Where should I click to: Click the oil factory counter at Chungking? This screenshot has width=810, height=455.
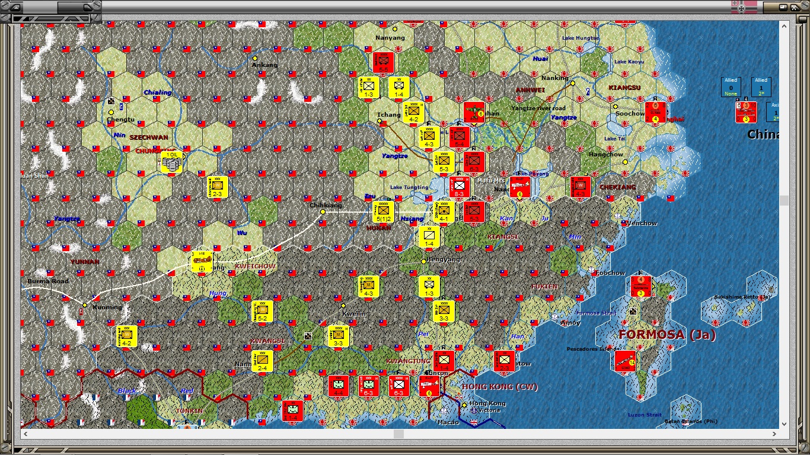[172, 162]
